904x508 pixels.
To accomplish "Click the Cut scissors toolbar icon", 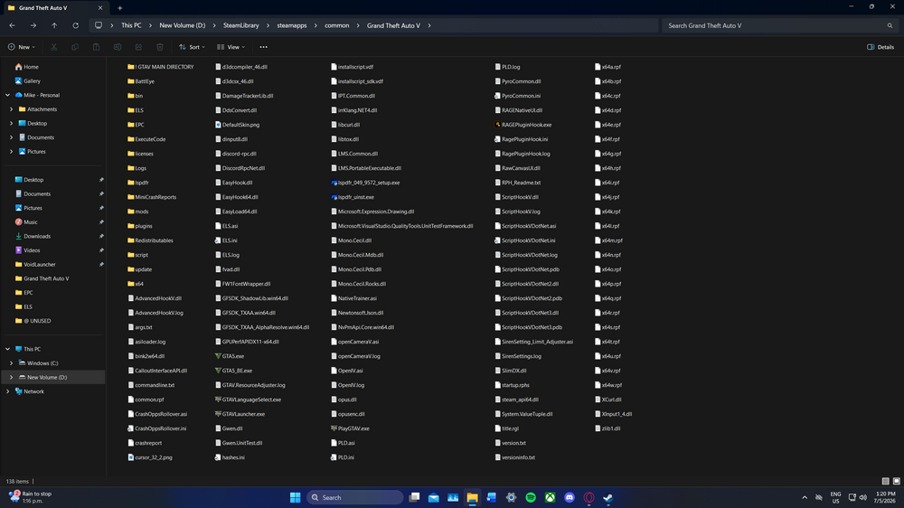I will (x=53, y=47).
